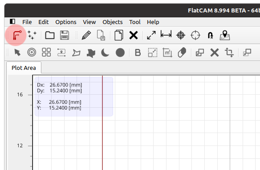
Task: Click the 12 label on vertical ruler
Action: (20, 146)
